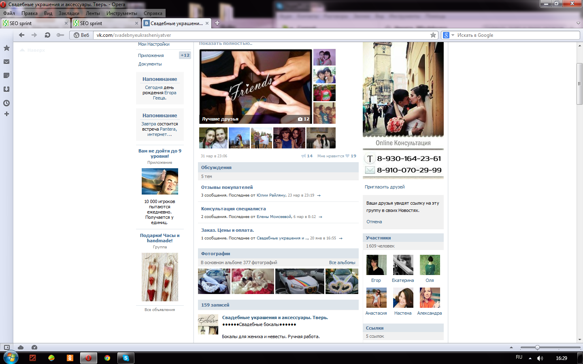
Task: Open the Friends album cover Лучшие друзья
Action: point(256,87)
